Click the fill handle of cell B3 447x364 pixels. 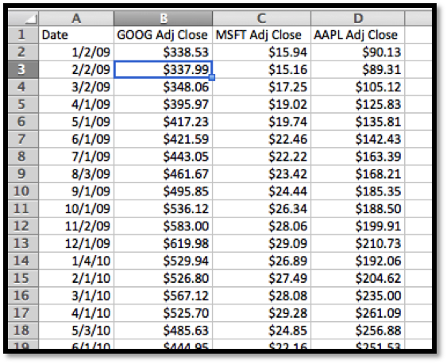coord(212,77)
